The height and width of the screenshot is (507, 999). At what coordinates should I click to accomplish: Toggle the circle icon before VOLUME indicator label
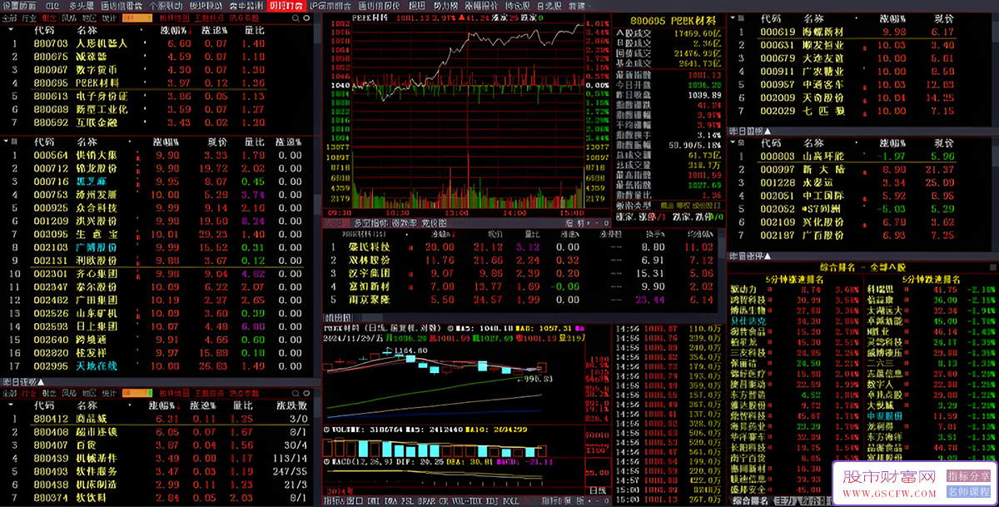(x=327, y=430)
